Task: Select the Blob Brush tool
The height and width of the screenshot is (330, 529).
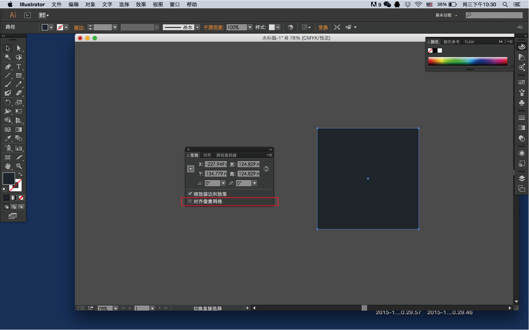Action: [x=8, y=93]
